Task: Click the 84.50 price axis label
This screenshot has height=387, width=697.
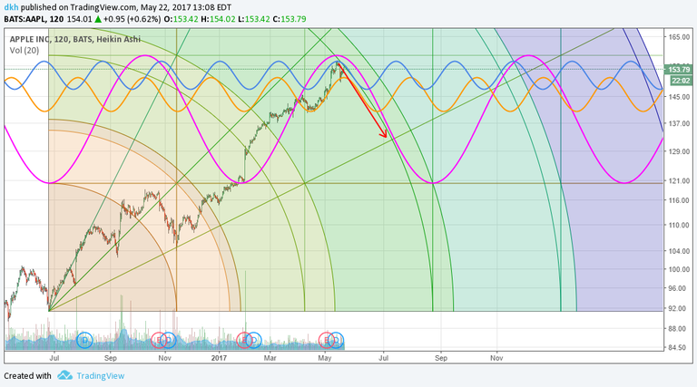Action: pos(679,347)
